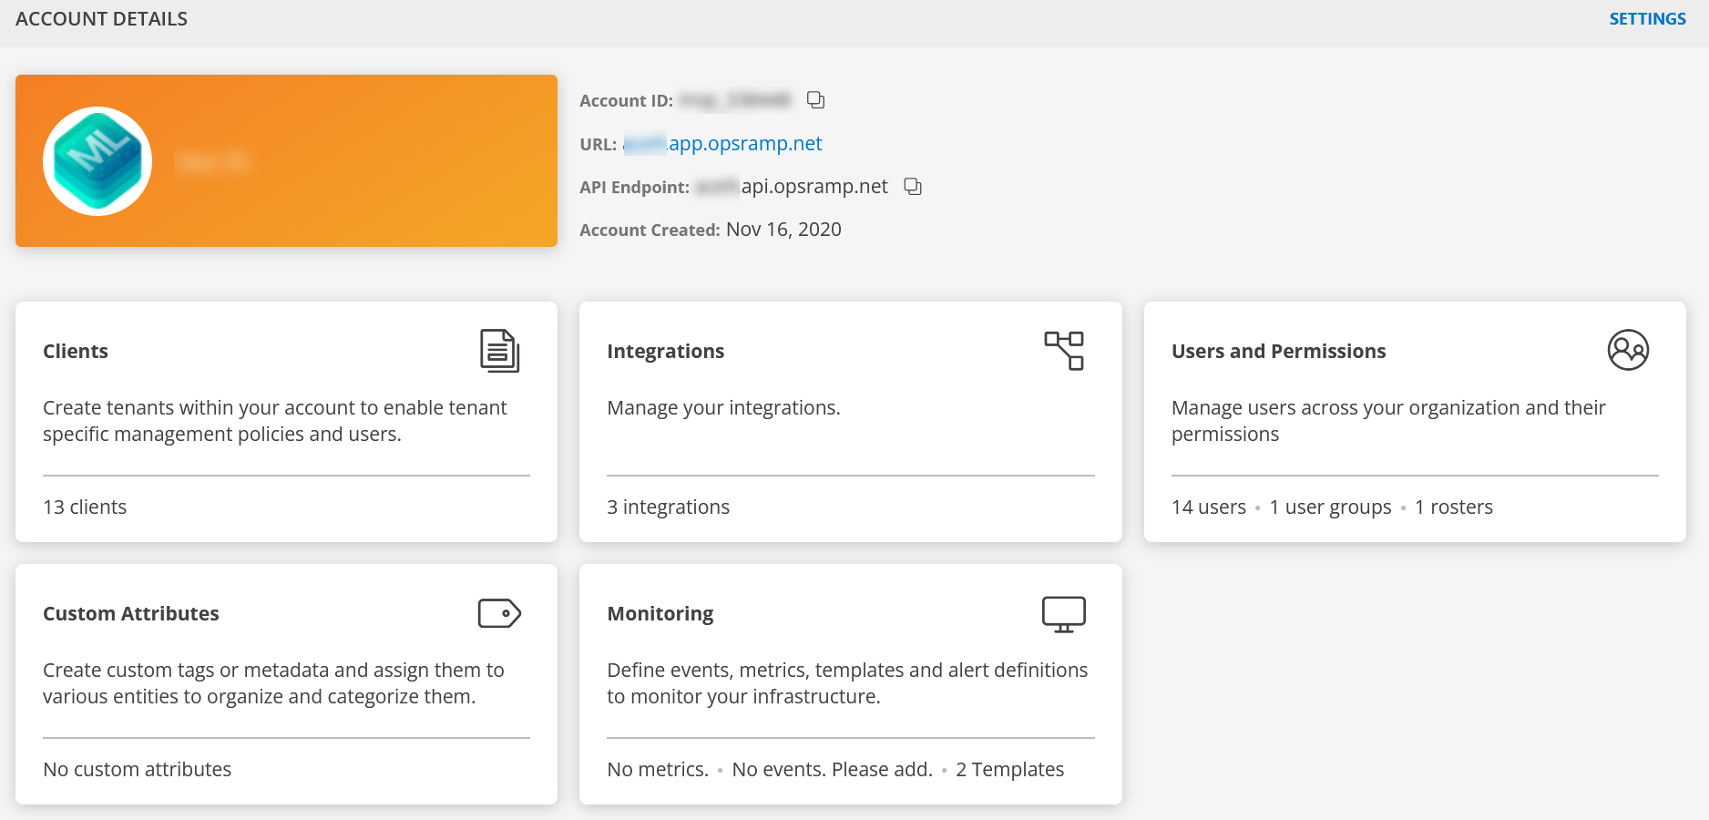Click the Custom Attributes tag icon
The height and width of the screenshot is (820, 1709).
(x=499, y=613)
